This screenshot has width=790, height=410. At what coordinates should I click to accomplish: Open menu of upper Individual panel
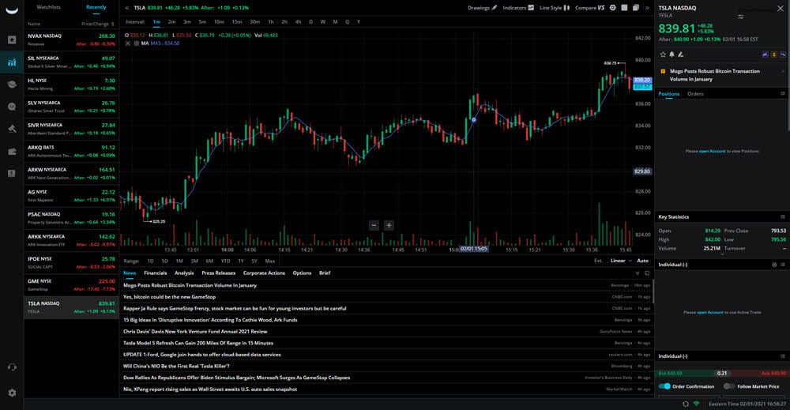click(x=782, y=265)
